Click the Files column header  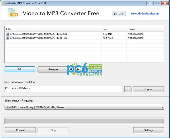click(x=53, y=29)
